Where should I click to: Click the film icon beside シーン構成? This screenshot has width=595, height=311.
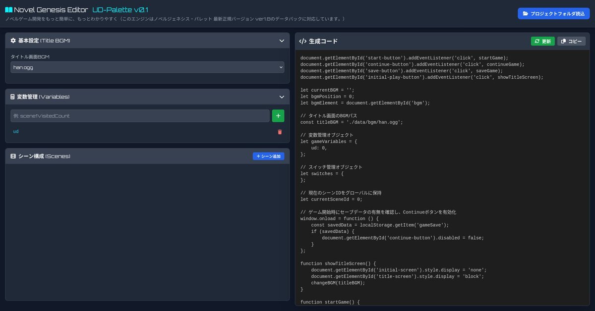click(13, 156)
